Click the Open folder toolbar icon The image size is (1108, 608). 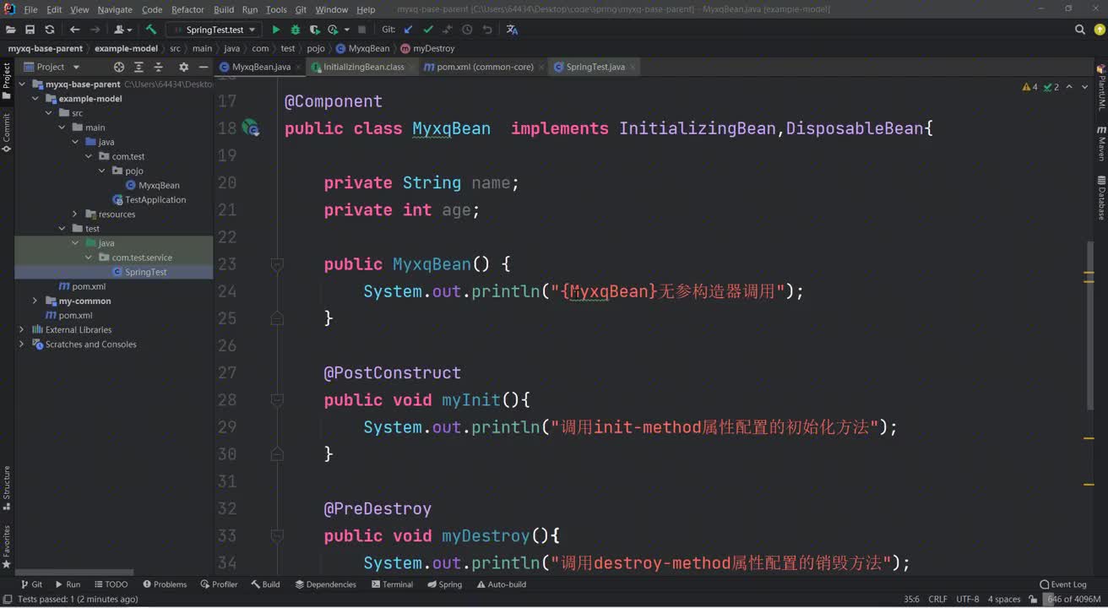coord(9,30)
